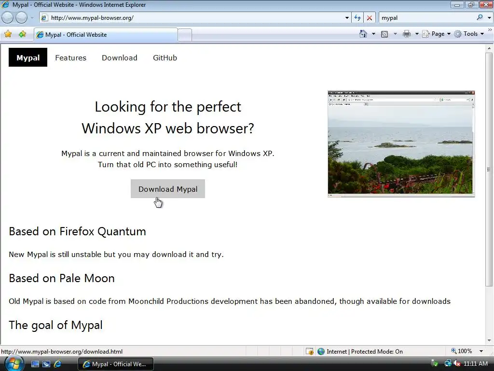The height and width of the screenshot is (371, 494).
Task: Click the Download Mypal button
Action: coord(168,189)
